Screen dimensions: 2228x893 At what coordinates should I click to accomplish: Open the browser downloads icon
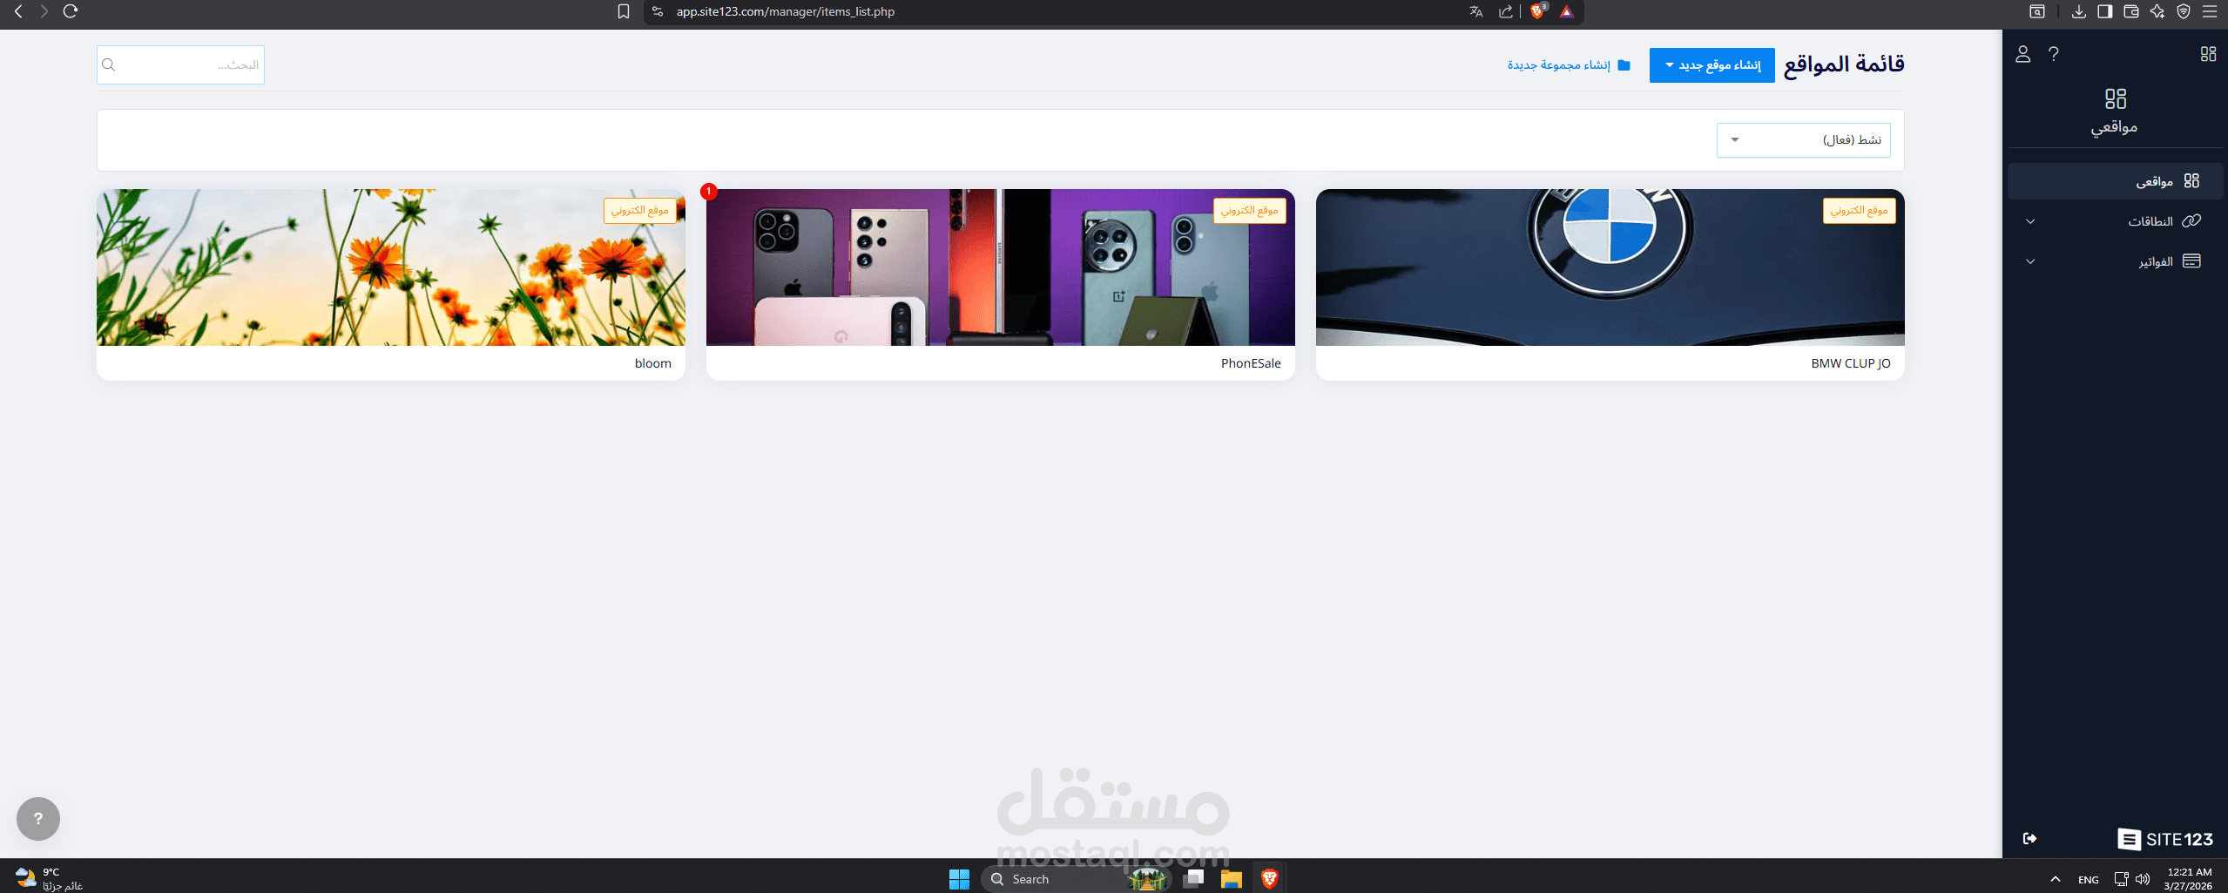(2079, 11)
